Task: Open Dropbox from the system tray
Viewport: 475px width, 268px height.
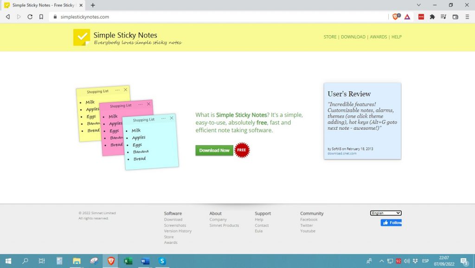Action: 416,261
